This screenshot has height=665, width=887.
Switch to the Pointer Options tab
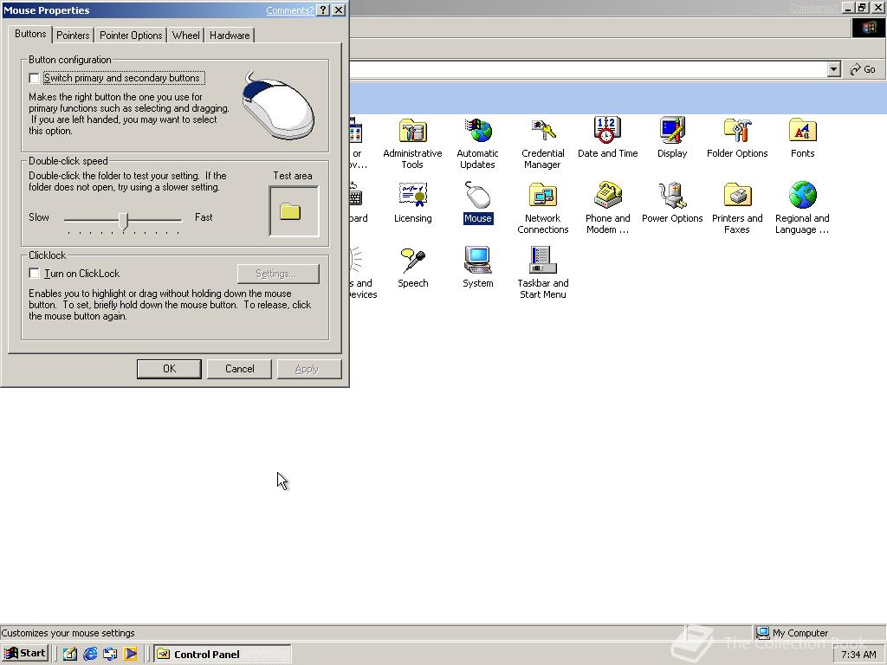131,35
